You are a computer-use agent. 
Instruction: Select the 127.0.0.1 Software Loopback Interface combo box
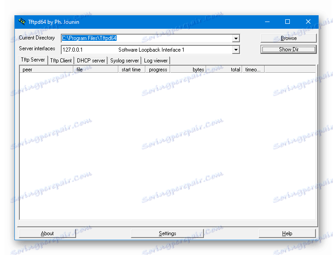[x=150, y=50]
